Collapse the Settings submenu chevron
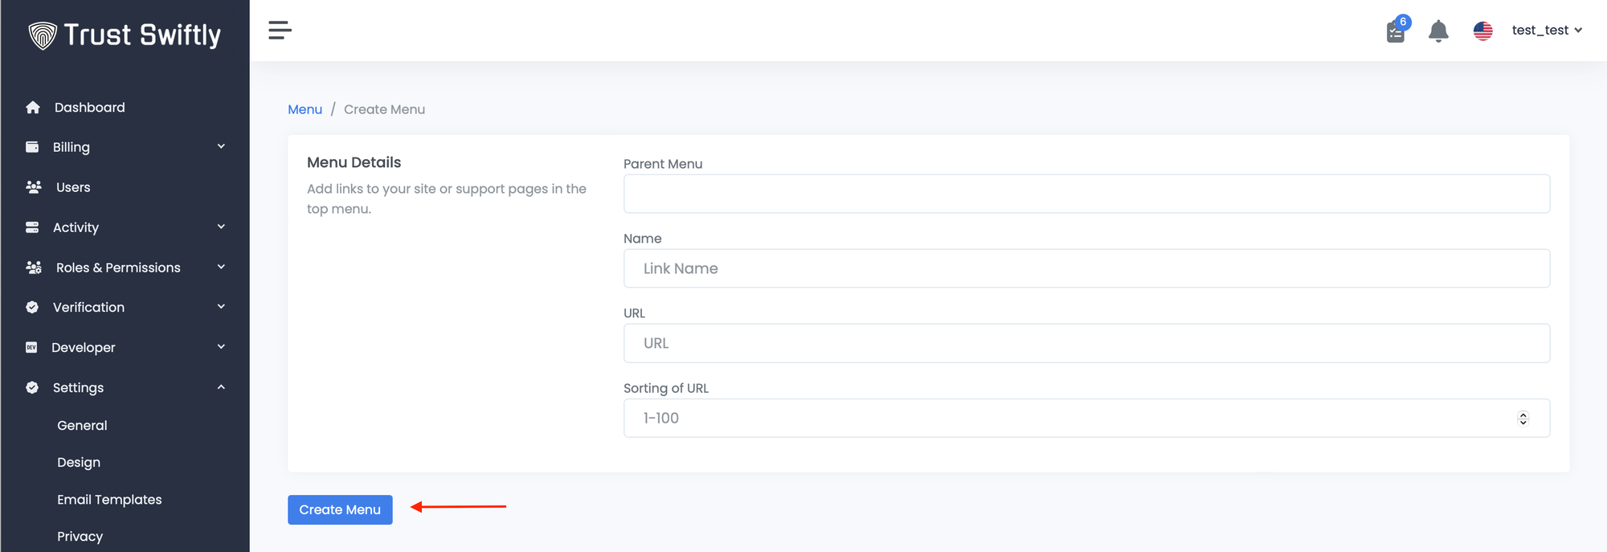Viewport: 1607px width, 552px height. click(x=221, y=387)
